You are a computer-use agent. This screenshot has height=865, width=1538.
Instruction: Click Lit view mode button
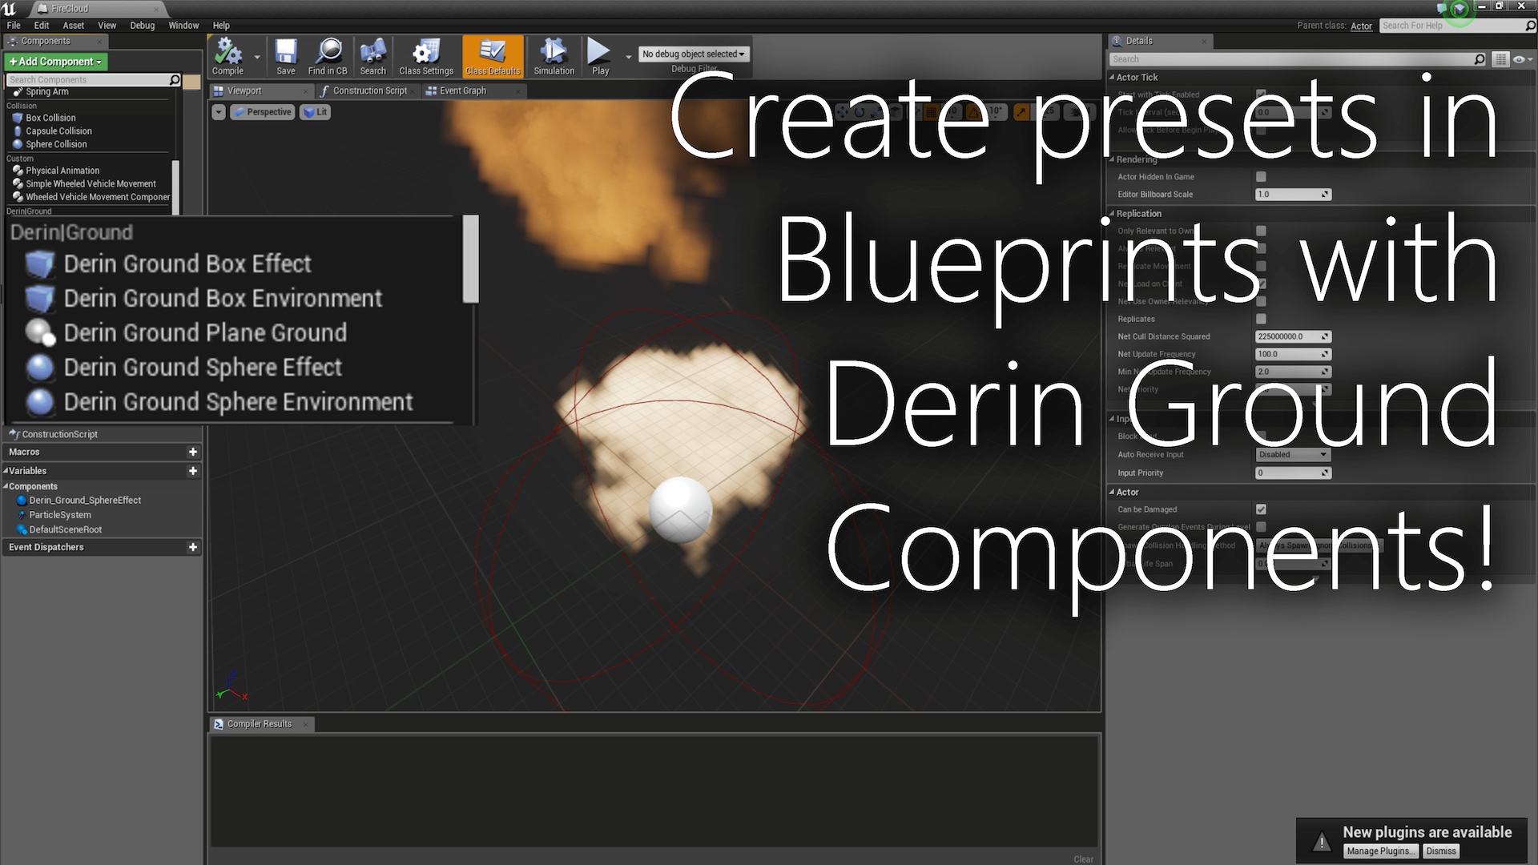click(316, 112)
